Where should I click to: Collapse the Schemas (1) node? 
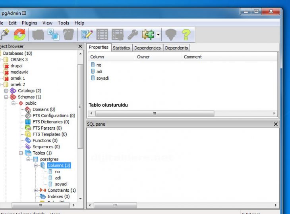6,97
